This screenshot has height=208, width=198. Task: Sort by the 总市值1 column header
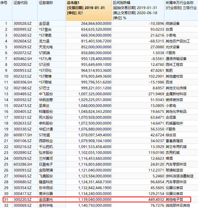pos(89,10)
